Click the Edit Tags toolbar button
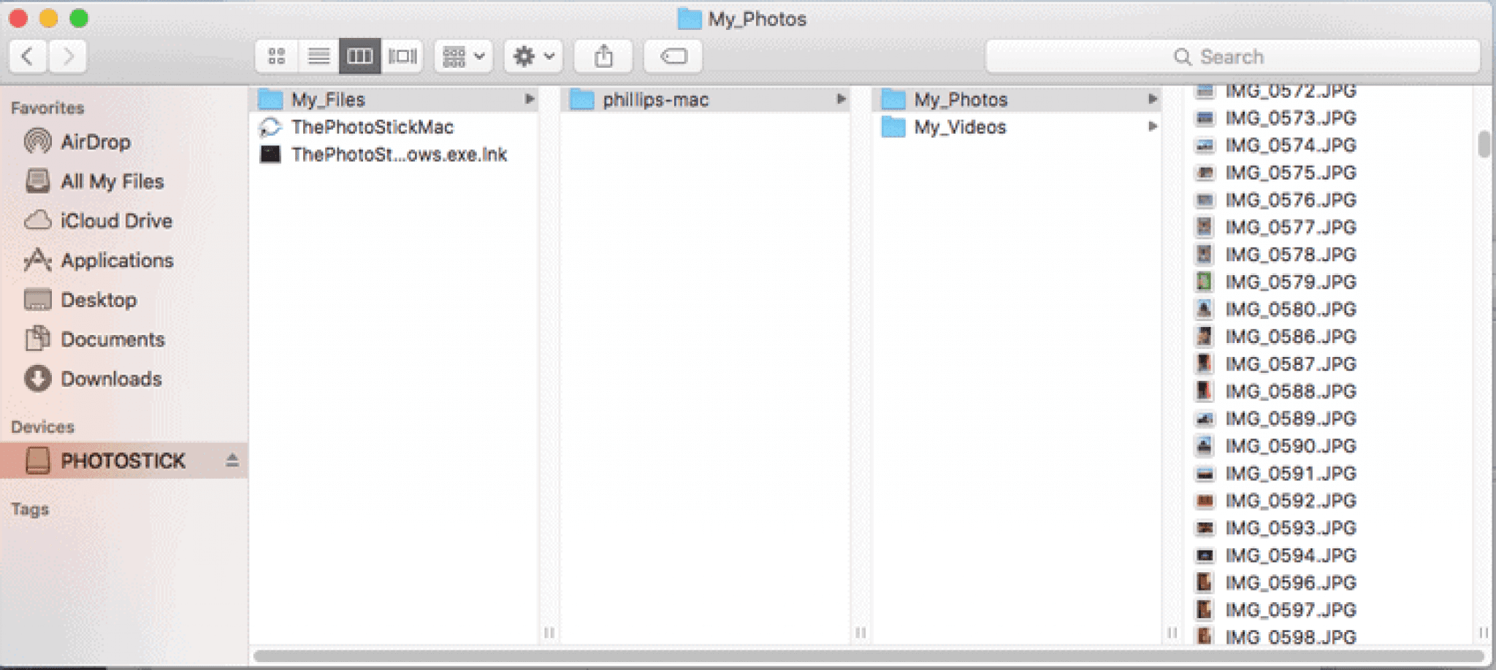The height and width of the screenshot is (670, 1496). pyautogui.click(x=673, y=56)
